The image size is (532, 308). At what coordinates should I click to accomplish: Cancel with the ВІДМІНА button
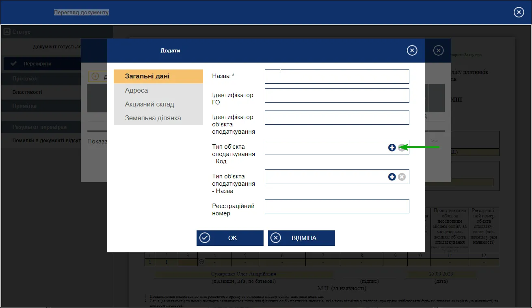[301, 238]
